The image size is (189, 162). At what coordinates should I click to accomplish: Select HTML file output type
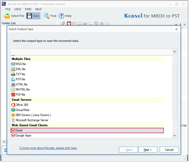pyautogui.click(x=87, y=84)
